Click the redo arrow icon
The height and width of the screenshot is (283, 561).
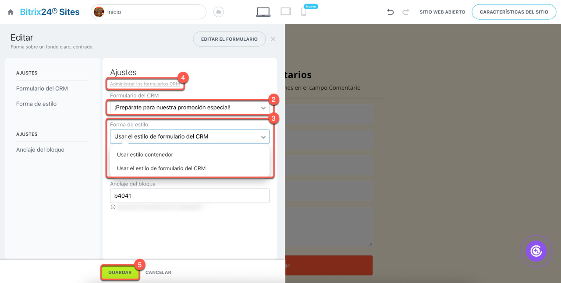coord(405,12)
